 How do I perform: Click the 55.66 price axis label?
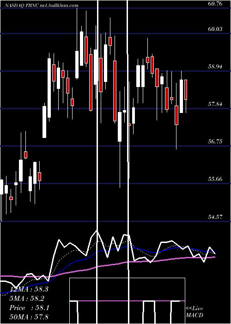pyautogui.click(x=215, y=179)
